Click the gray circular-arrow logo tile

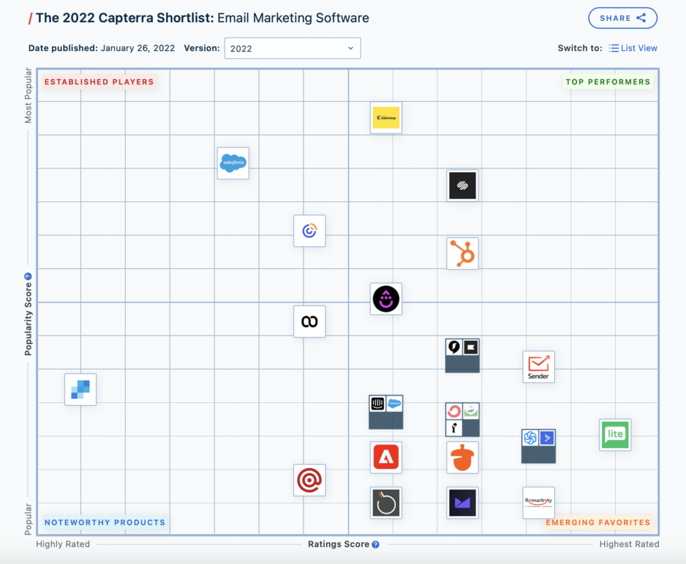click(x=386, y=503)
